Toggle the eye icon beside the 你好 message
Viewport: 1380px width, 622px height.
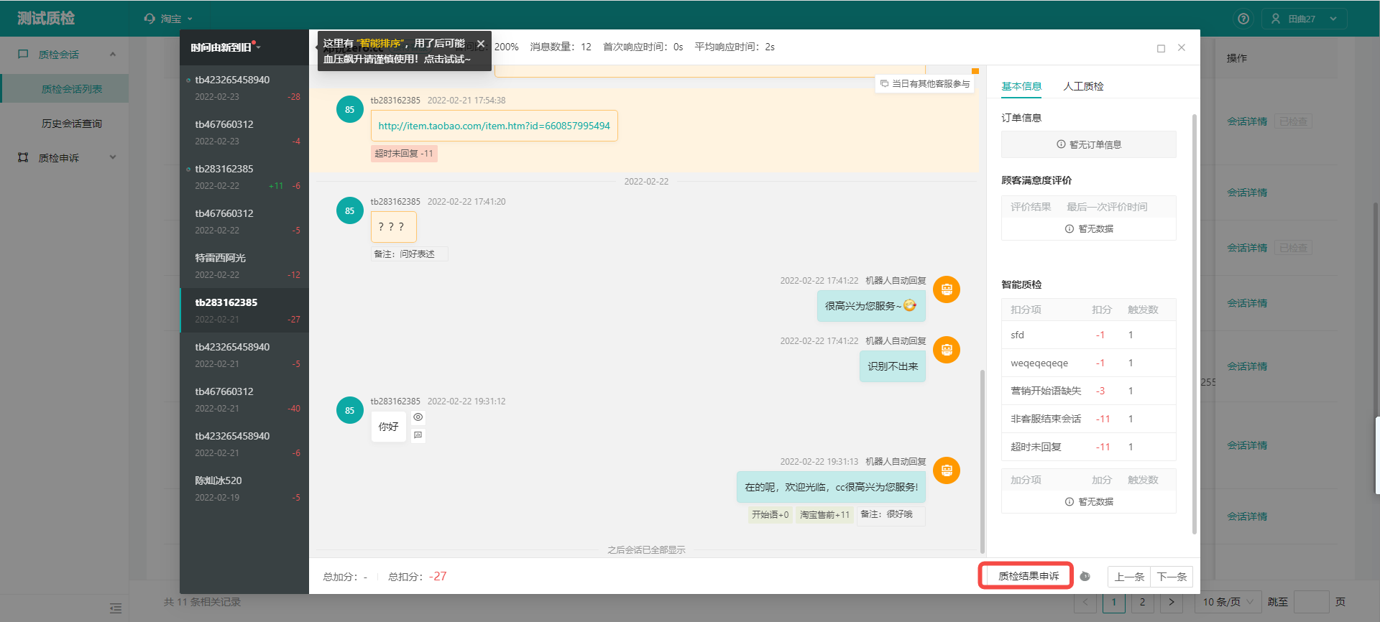click(x=418, y=417)
